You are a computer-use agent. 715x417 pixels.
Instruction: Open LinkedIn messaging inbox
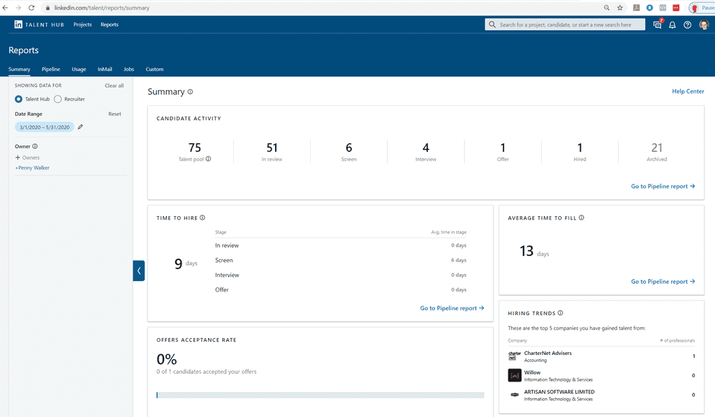[657, 24]
